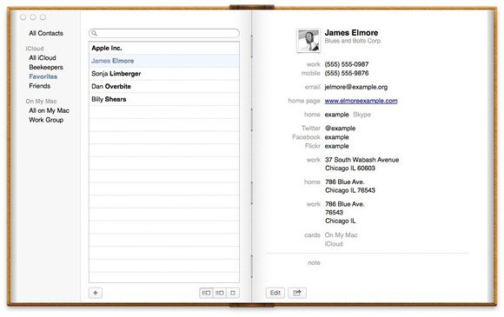Open the Beekeepers group
This screenshot has width=504, height=317.
(x=46, y=67)
